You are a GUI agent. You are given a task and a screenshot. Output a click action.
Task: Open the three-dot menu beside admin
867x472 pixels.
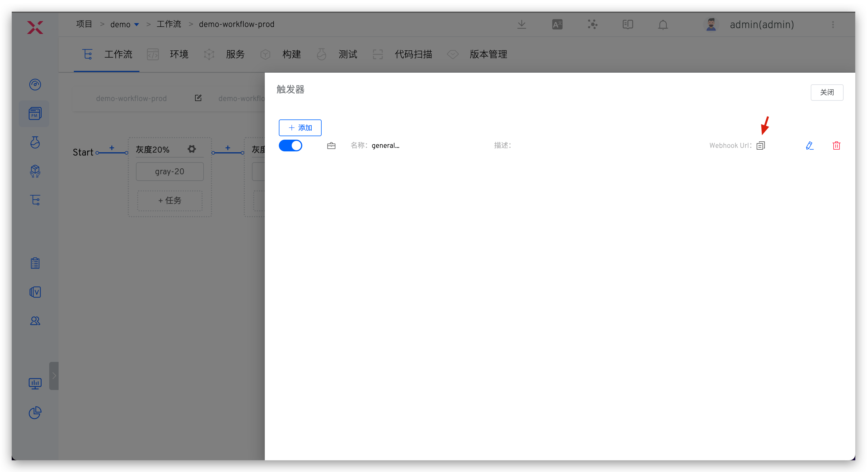coord(833,25)
